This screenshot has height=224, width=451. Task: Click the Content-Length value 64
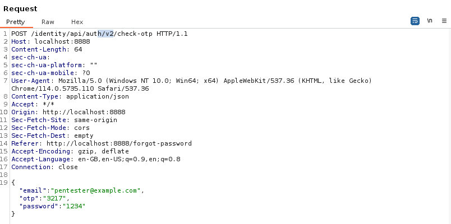coord(78,49)
